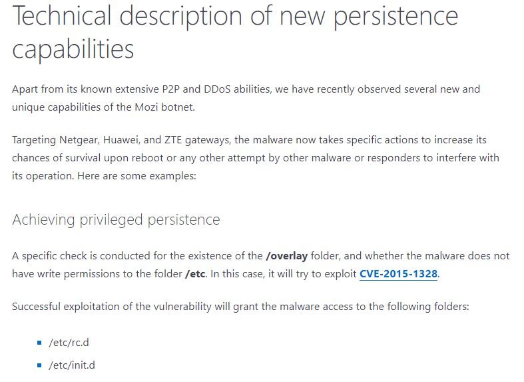The width and height of the screenshot is (524, 382).
Task: Click the Achieving privileged persistence subheading
Action: [116, 220]
